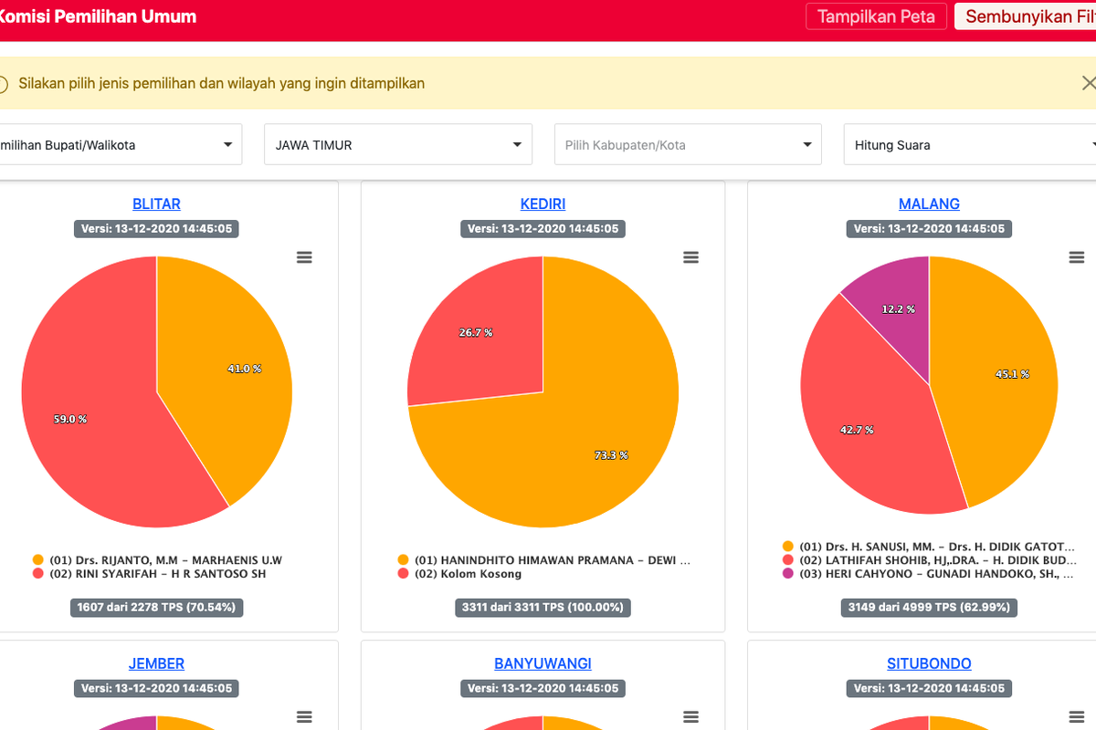Click the Tampilkan Peta button

[x=876, y=16]
